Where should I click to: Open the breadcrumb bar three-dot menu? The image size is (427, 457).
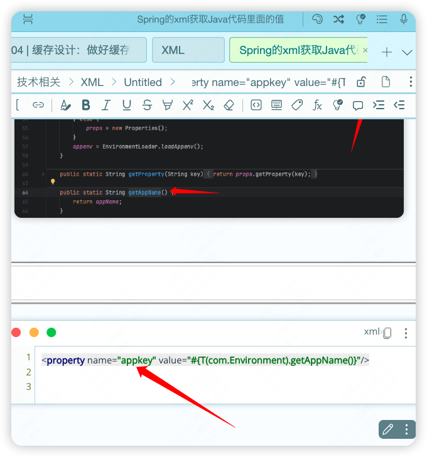tap(411, 82)
